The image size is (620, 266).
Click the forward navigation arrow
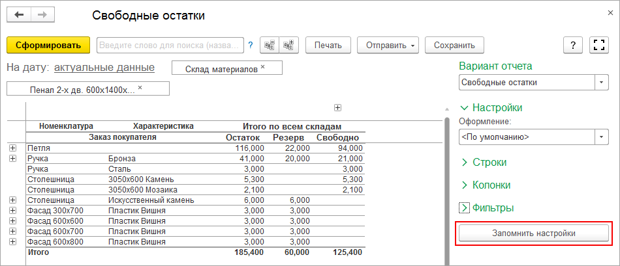pos(42,15)
